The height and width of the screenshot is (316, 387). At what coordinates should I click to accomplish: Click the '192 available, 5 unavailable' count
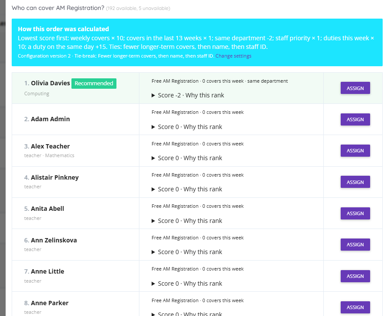click(x=138, y=8)
